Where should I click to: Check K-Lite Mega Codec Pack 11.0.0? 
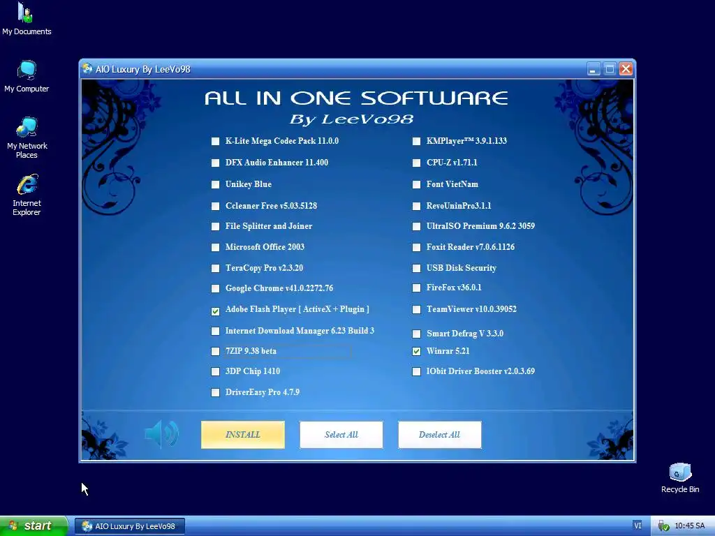click(x=215, y=141)
